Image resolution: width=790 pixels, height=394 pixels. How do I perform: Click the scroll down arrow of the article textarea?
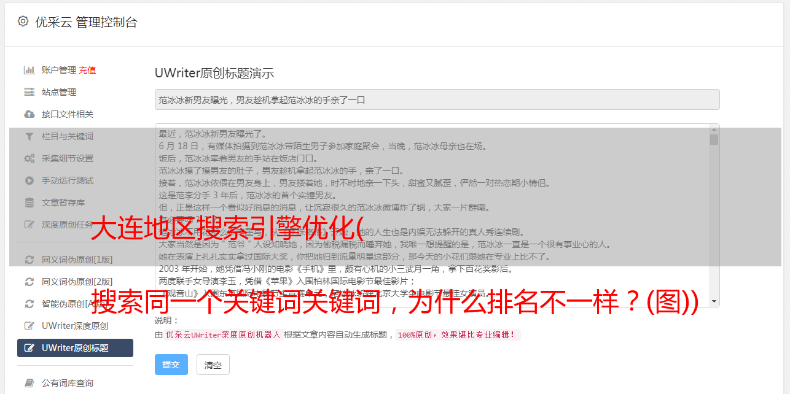pos(714,301)
